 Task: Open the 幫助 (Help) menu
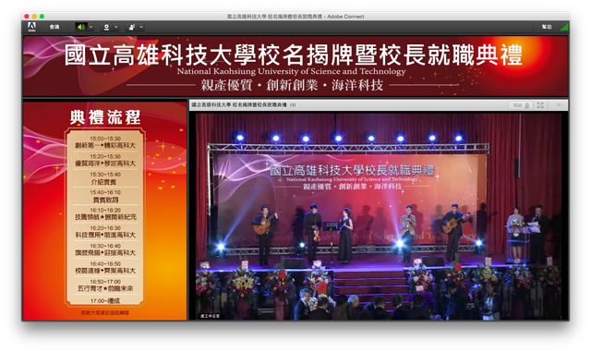(547, 27)
